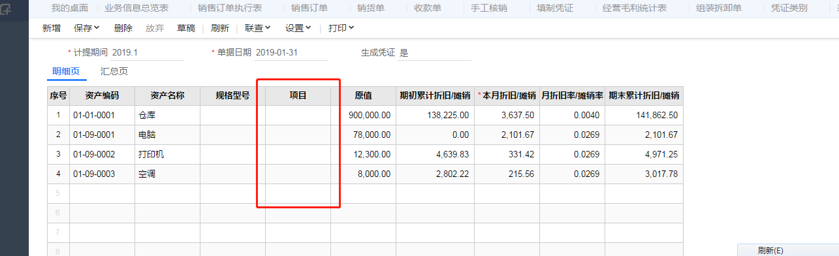Screen dimensions: 839x256
Task: Click the 单据日期 field 2019-01-31
Action: [291, 53]
